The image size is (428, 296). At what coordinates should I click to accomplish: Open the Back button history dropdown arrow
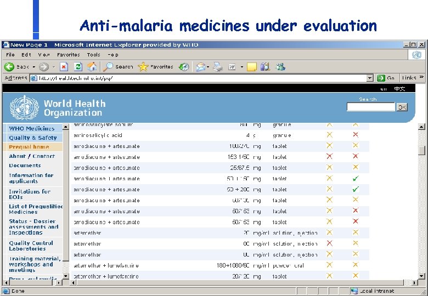coord(34,67)
